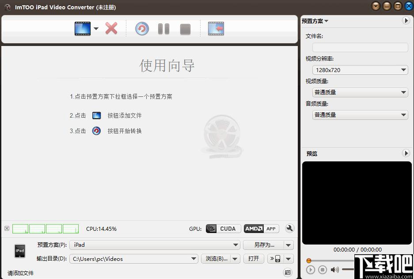Viewport: 414px width, 279px height.
Task: Open the Add File dropdown arrow
Action: (x=96, y=29)
